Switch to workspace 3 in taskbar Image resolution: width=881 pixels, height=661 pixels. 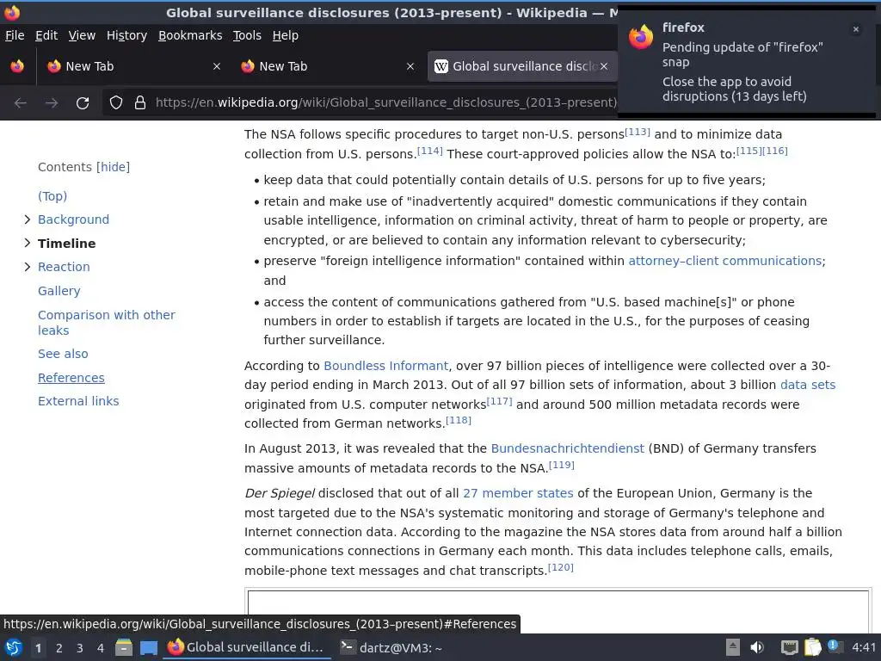tap(80, 648)
